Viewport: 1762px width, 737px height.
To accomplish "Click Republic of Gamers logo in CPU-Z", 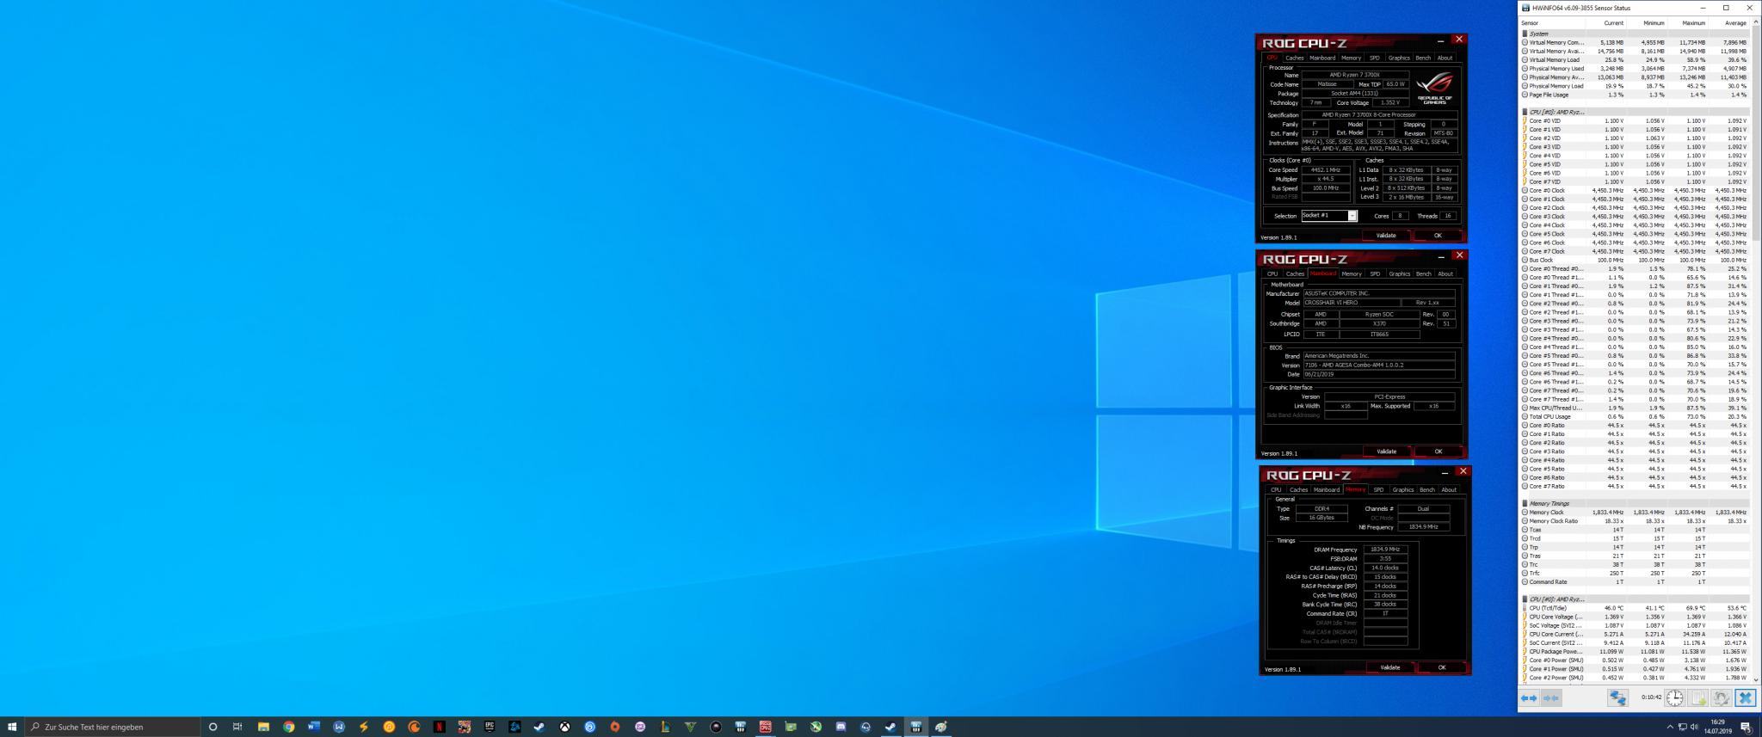I will (1434, 88).
